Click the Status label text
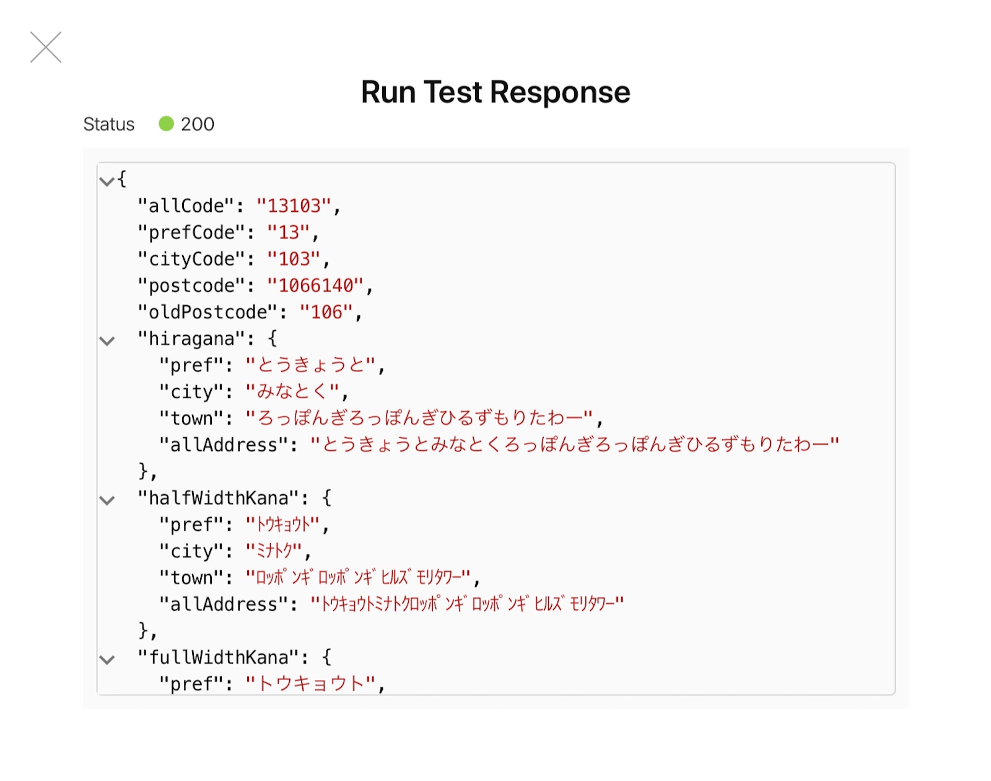Viewport: 991px width, 781px height. (x=109, y=124)
